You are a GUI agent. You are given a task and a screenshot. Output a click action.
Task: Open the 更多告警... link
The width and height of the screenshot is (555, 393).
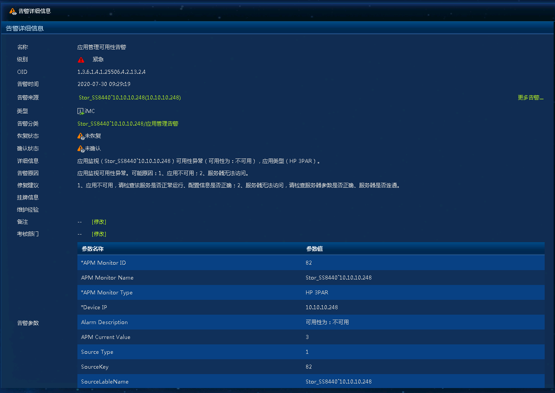point(531,98)
